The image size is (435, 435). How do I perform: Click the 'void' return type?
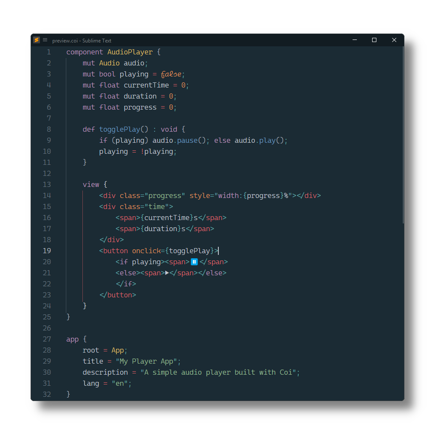point(169,129)
